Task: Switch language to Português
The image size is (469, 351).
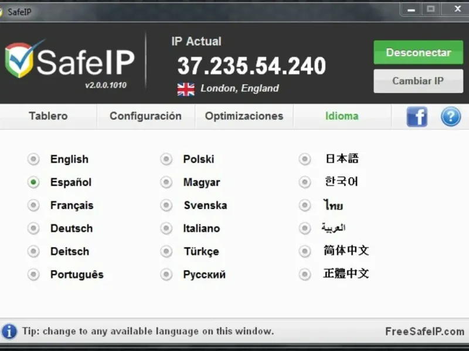Action: click(33, 274)
